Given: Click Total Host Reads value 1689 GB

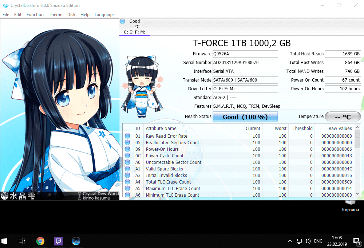Looking at the screenshot, I should point(343,54).
